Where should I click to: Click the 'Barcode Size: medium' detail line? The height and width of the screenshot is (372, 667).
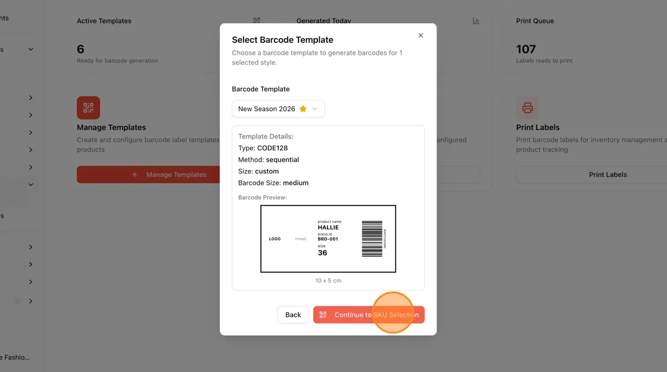[273, 183]
